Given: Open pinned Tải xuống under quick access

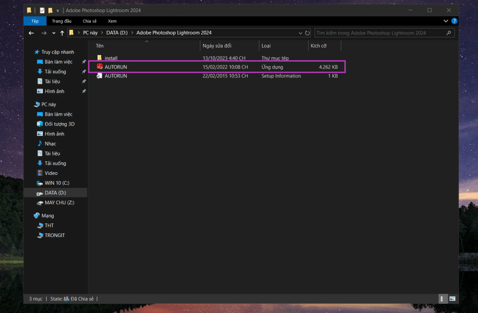Looking at the screenshot, I should click(52, 72).
